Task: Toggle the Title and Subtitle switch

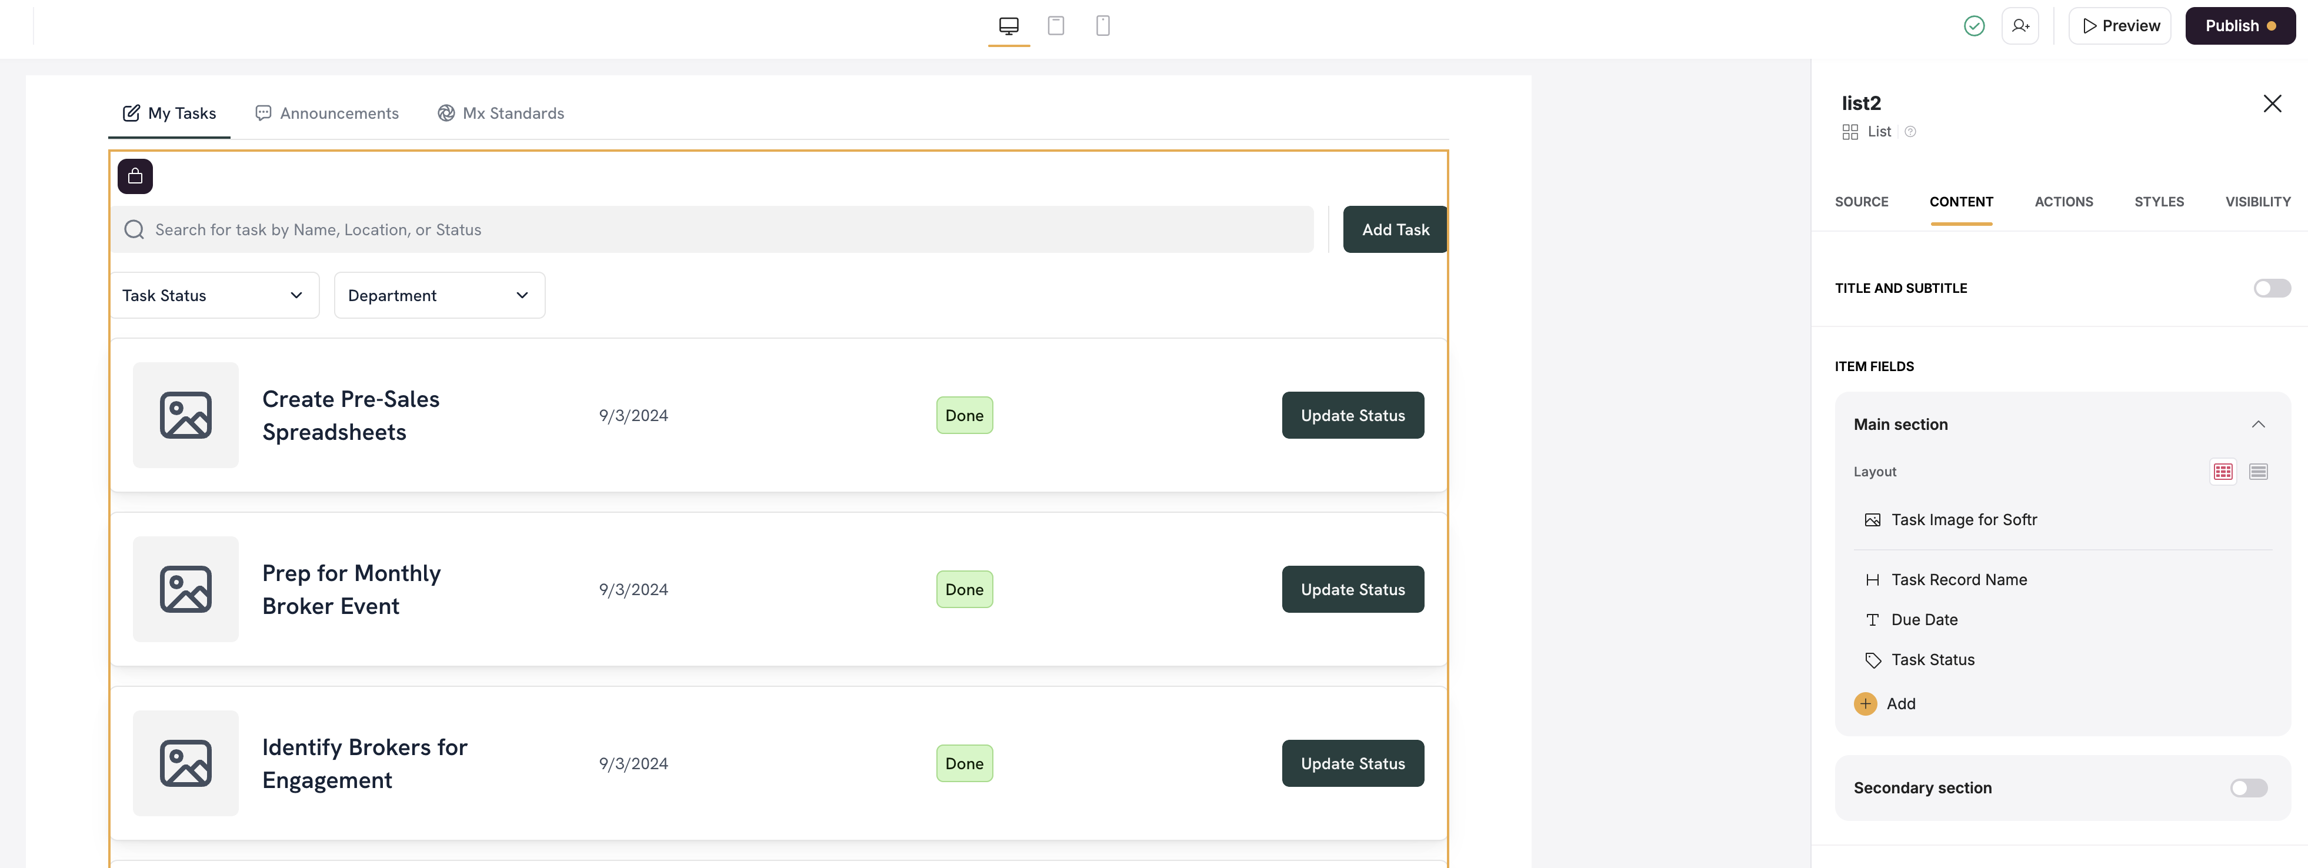Action: (2272, 288)
